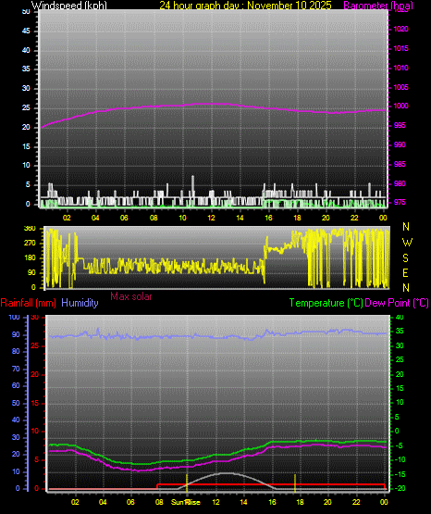This screenshot has width=431, height=514.
Task: Click the 'Barometer (hpa)' axis title
Action: (x=378, y=6)
